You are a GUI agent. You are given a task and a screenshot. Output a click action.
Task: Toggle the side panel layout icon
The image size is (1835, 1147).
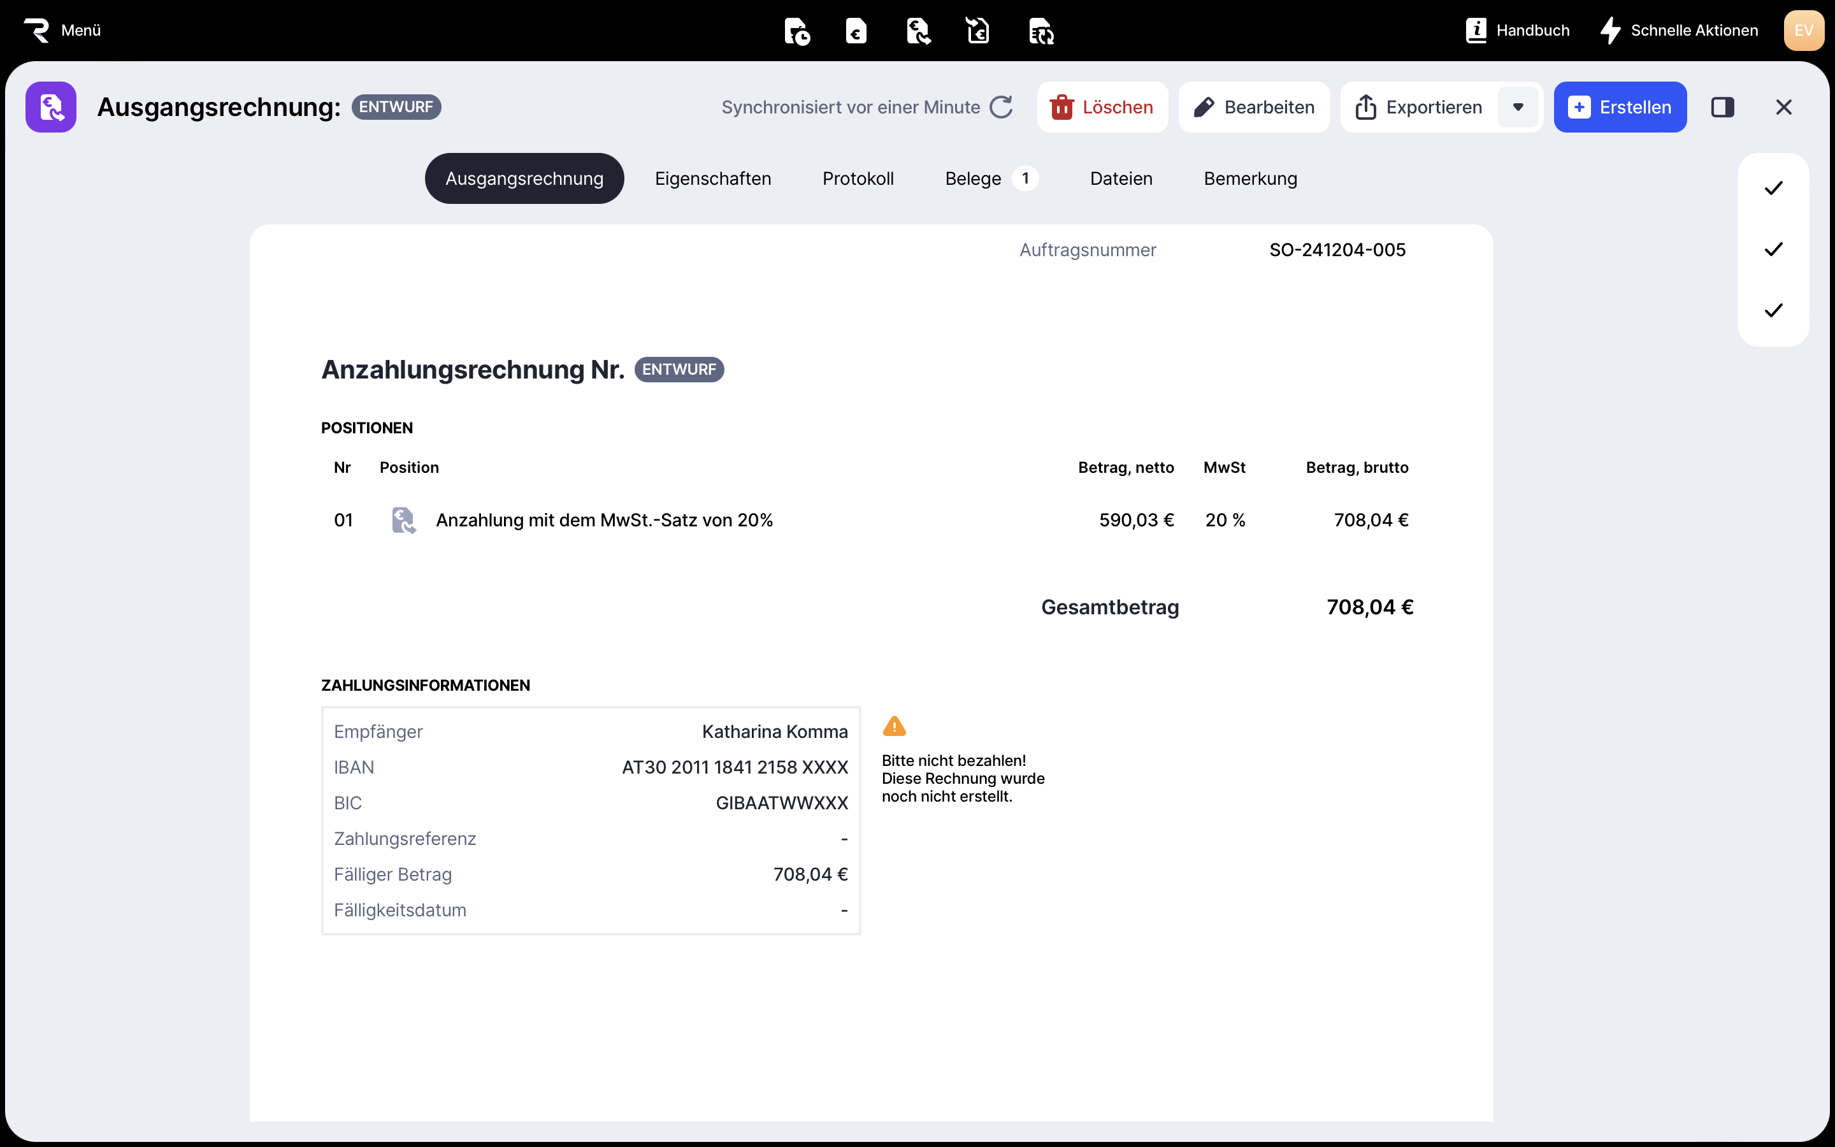click(x=1722, y=107)
